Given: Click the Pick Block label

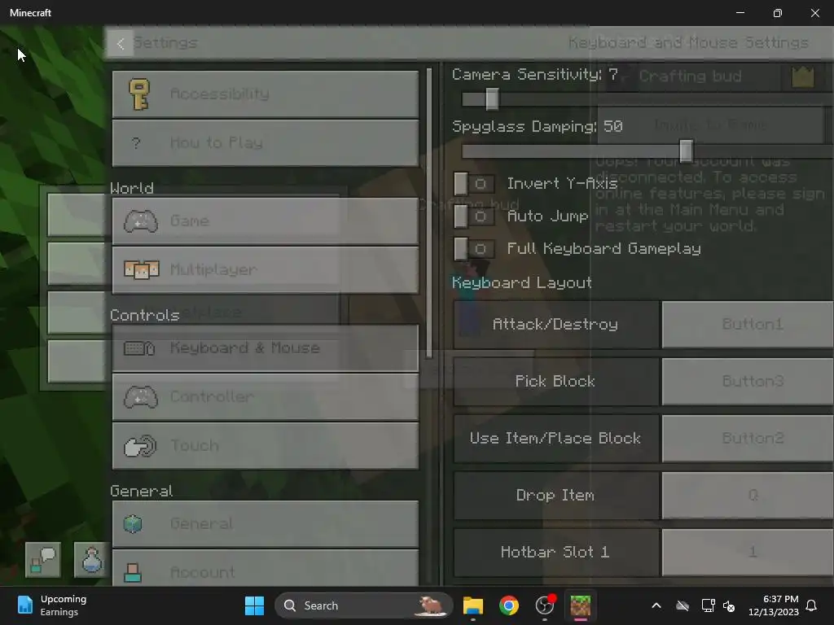Looking at the screenshot, I should coord(555,381).
